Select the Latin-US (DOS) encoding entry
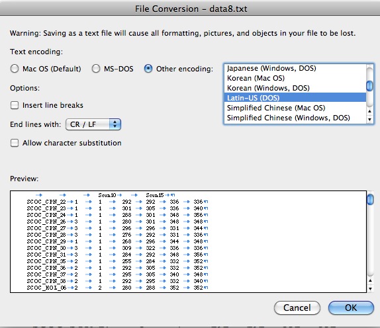 (295, 98)
